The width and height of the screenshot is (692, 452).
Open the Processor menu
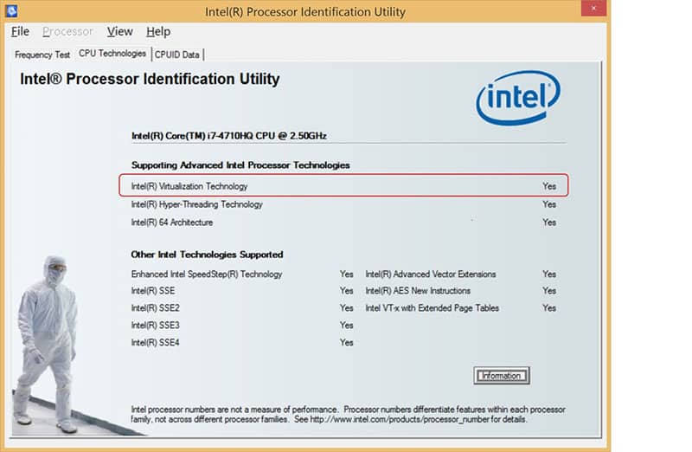(x=67, y=32)
